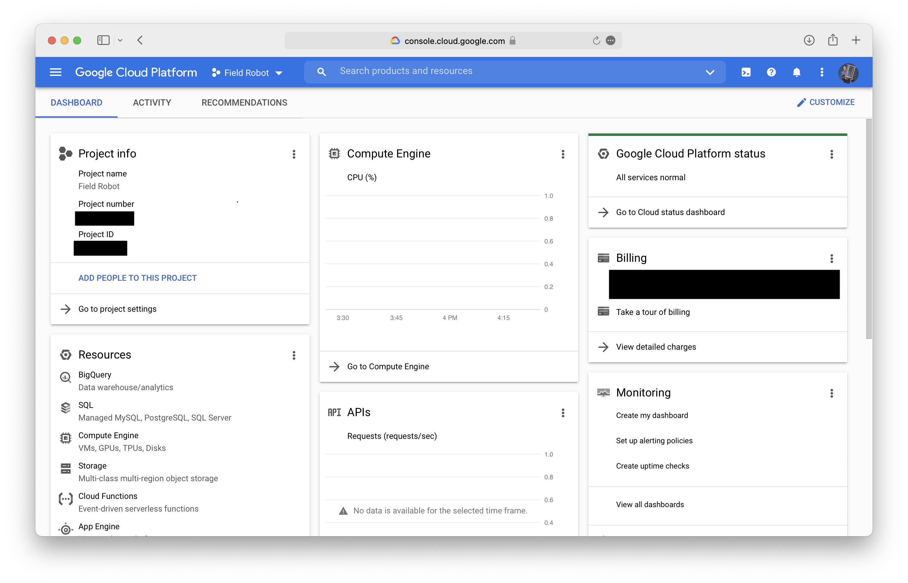Open Billing card options menu
This screenshot has height=583, width=908.
coord(832,259)
